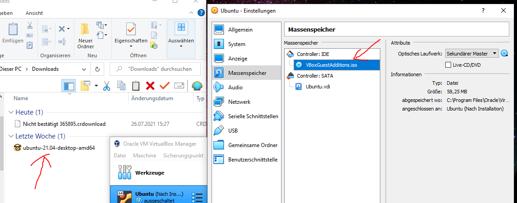Click red X delete toolbar icon
The image size is (517, 203).
coord(150,86)
